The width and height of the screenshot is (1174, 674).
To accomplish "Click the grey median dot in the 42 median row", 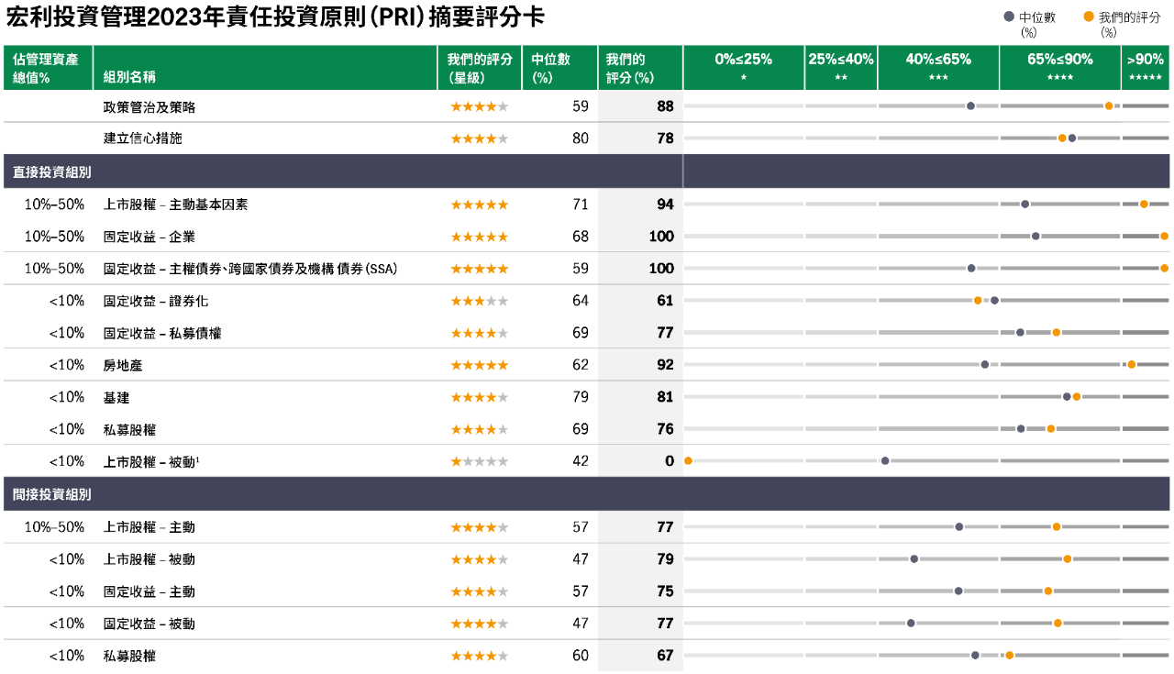I will 885,461.
